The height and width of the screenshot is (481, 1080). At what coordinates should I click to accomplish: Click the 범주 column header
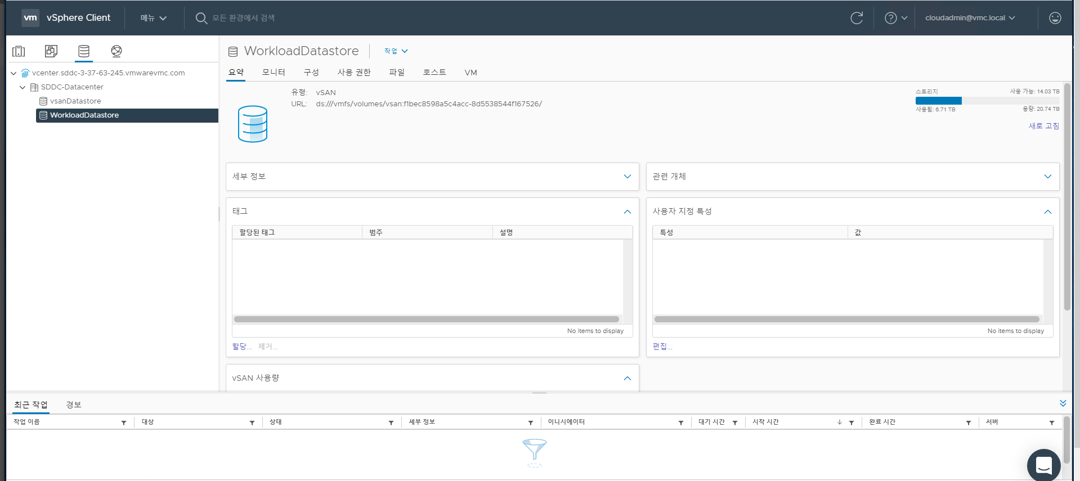[427, 233]
